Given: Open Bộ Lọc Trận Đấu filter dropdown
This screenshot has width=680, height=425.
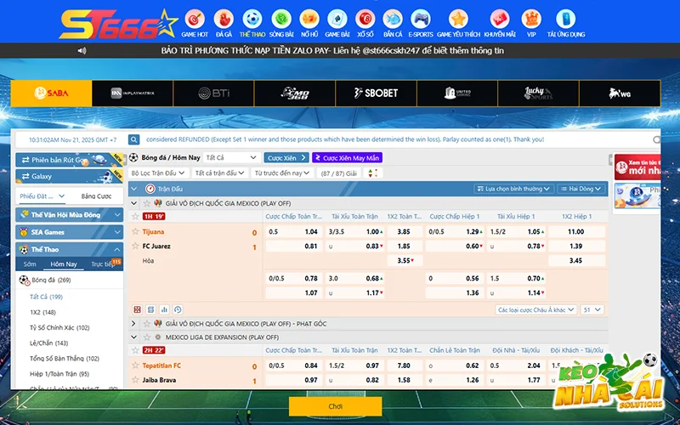Looking at the screenshot, I should pos(159,173).
